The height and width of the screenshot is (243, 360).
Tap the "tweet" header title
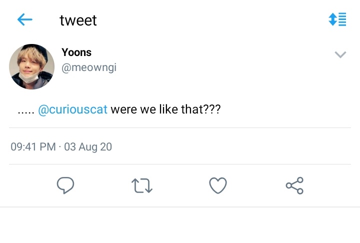(78, 20)
